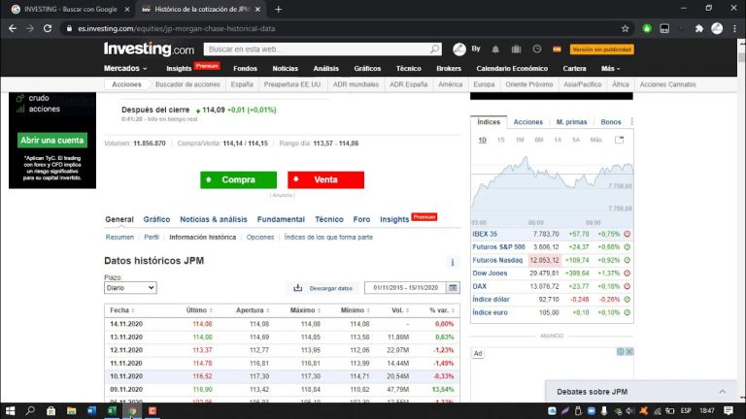This screenshot has height=419, width=746.
Task: Click the Spanish flag language icon
Action: pyautogui.click(x=557, y=48)
